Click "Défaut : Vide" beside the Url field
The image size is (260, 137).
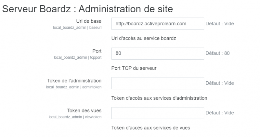click(x=219, y=24)
